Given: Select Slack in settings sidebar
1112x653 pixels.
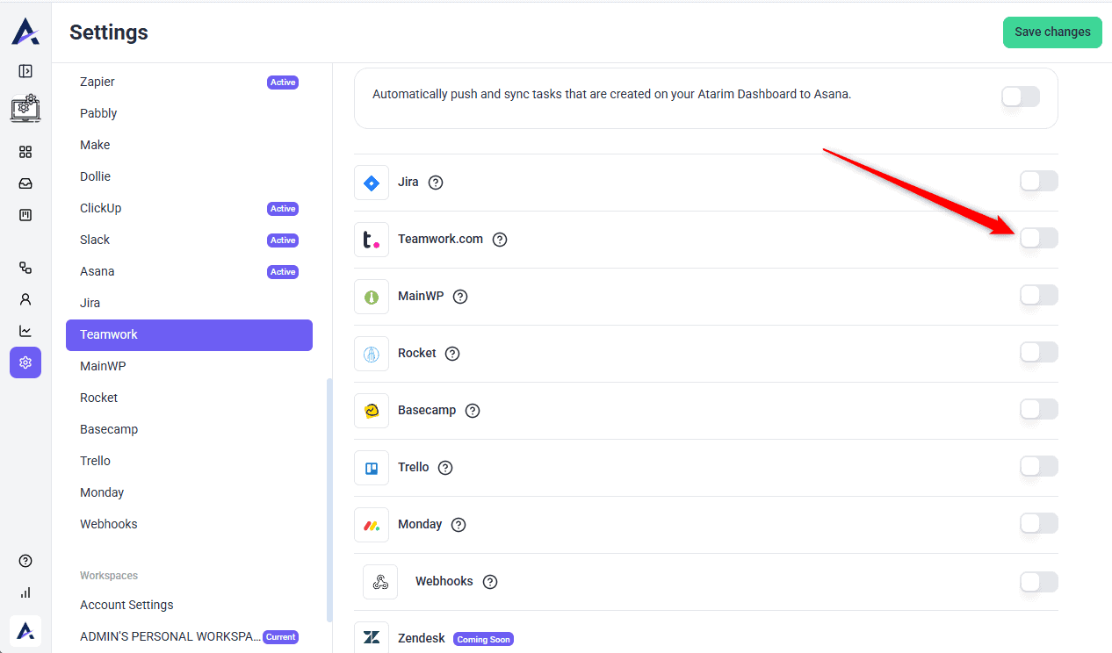Looking at the screenshot, I should (189, 240).
